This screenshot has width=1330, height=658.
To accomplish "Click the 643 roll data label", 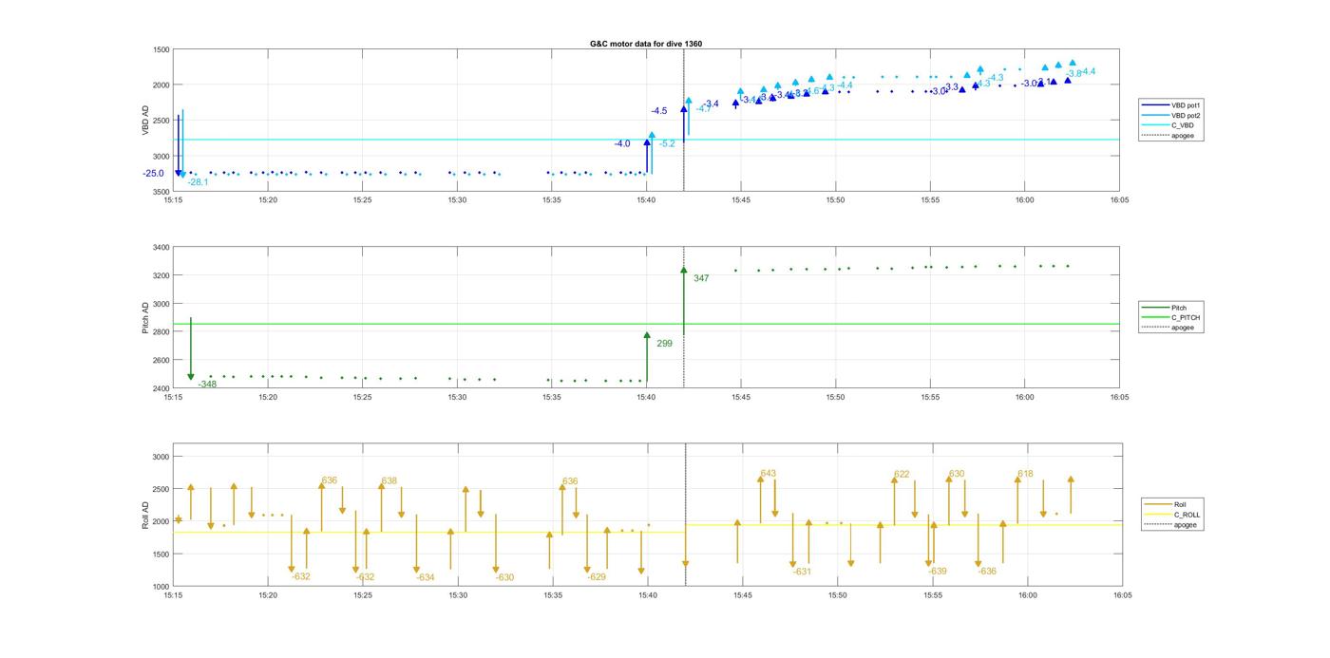I will (768, 474).
